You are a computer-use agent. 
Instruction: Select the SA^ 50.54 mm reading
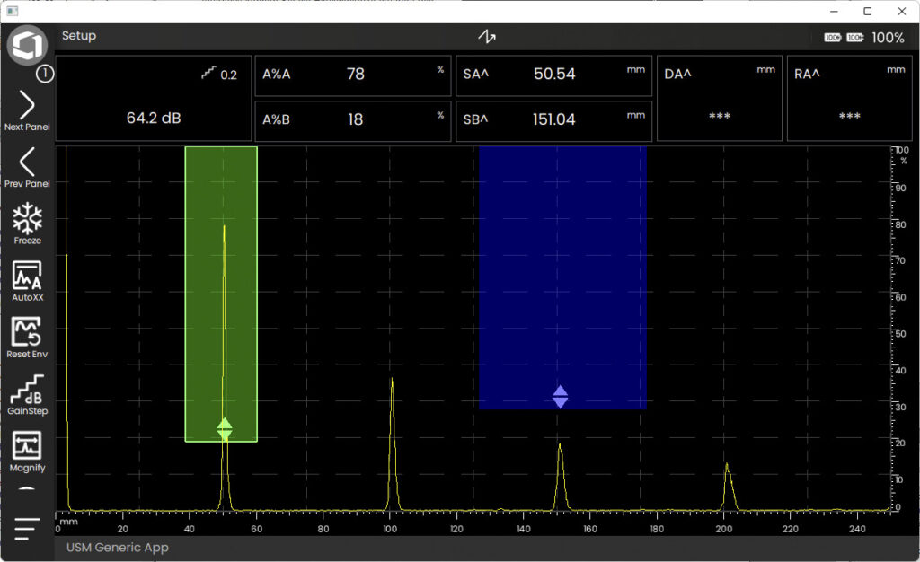(553, 75)
